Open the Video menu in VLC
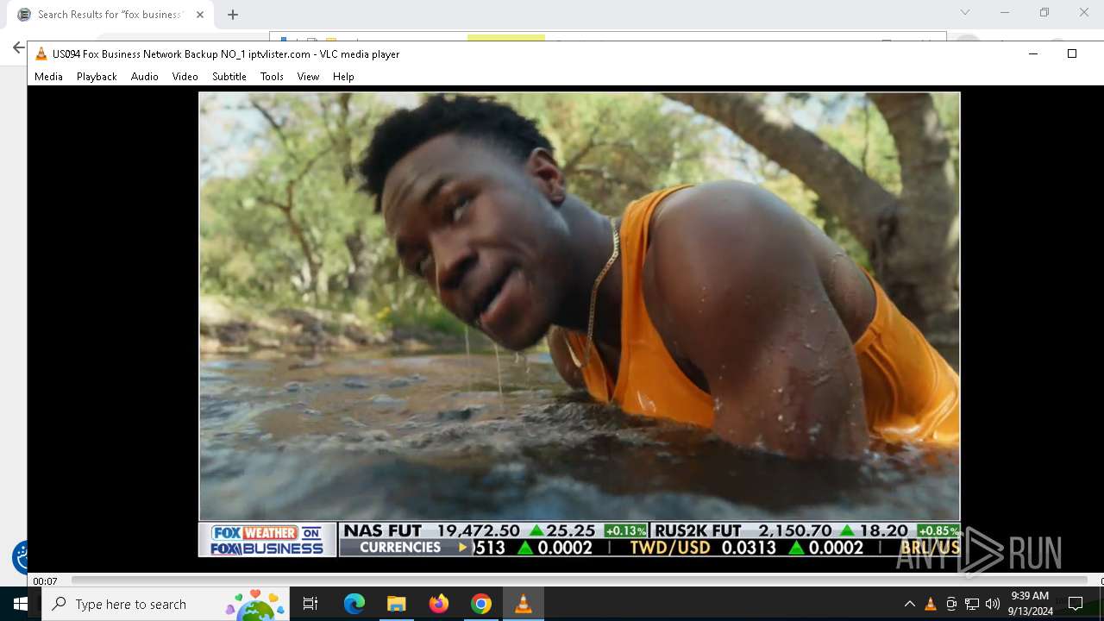 point(185,77)
